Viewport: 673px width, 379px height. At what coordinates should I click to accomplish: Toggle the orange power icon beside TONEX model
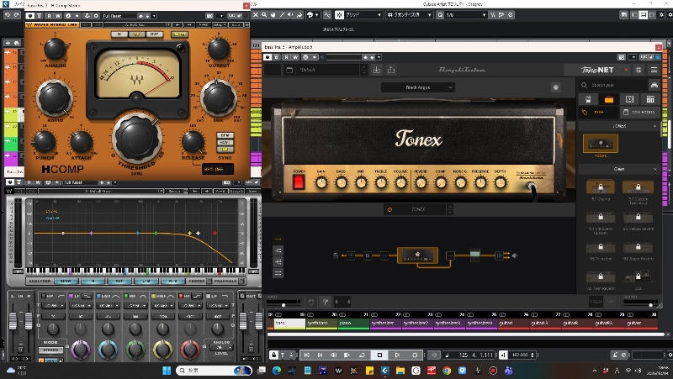(x=389, y=209)
